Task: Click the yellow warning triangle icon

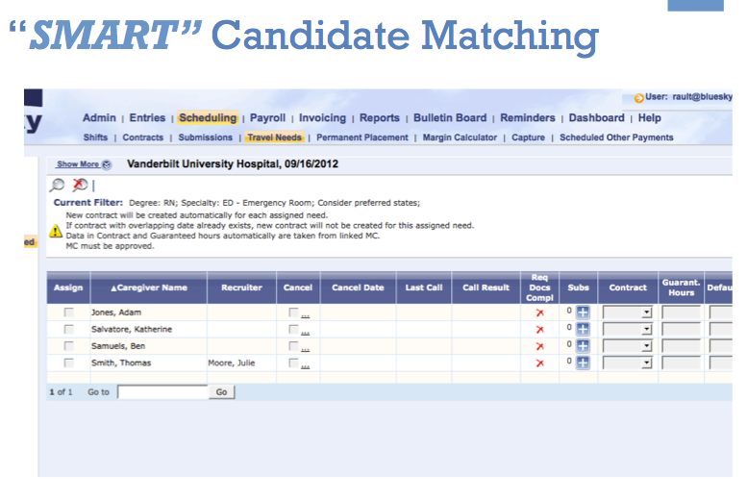Action: pos(56,231)
